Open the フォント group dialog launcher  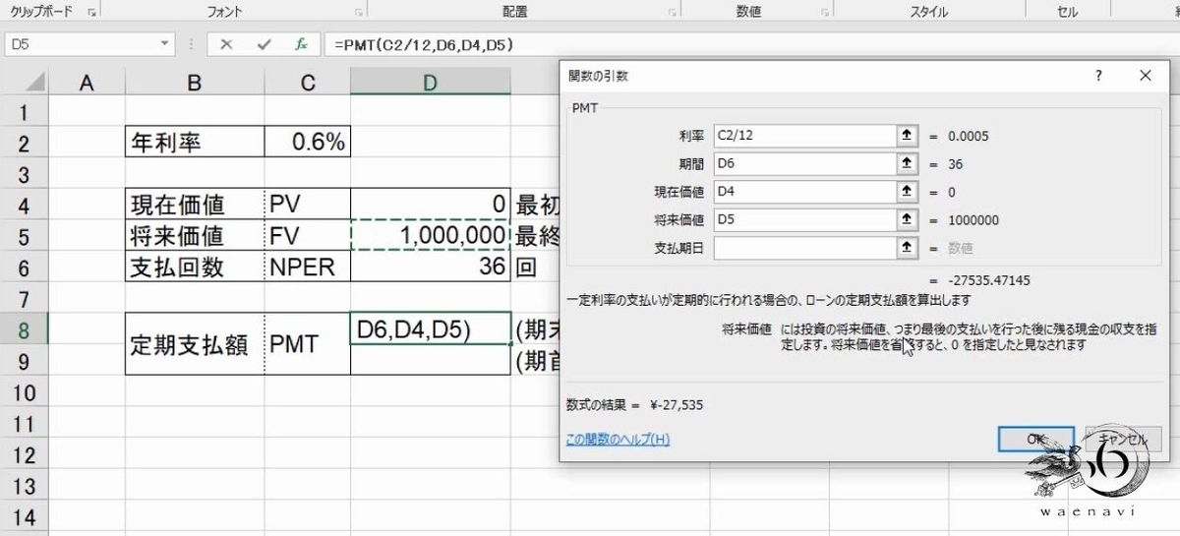coord(358,13)
